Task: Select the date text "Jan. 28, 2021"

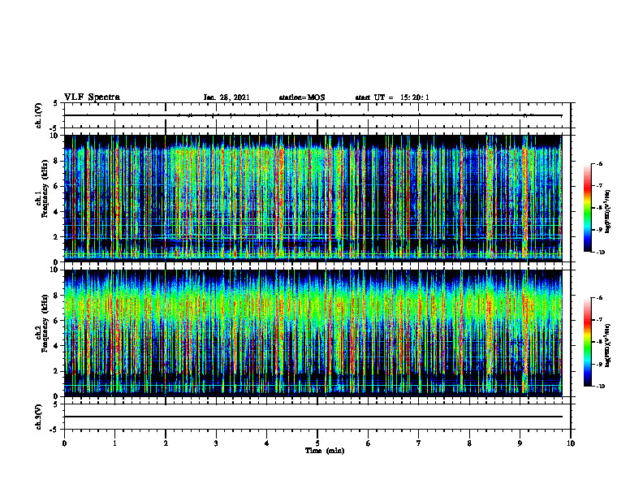Action: (227, 97)
